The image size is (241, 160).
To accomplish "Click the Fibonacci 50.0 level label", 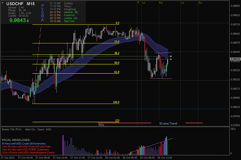I will [x=117, y=63].
